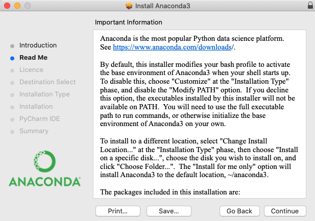Click the bullet beside PyCharm IDE step
315x221 pixels.
click(12, 119)
